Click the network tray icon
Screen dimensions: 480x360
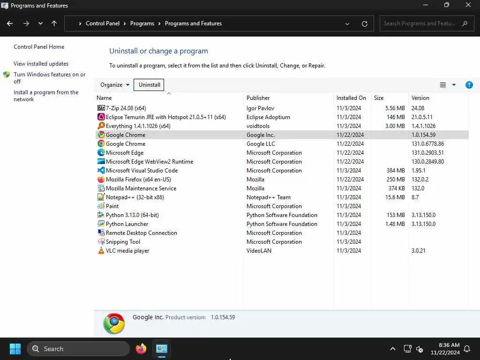tap(407, 349)
